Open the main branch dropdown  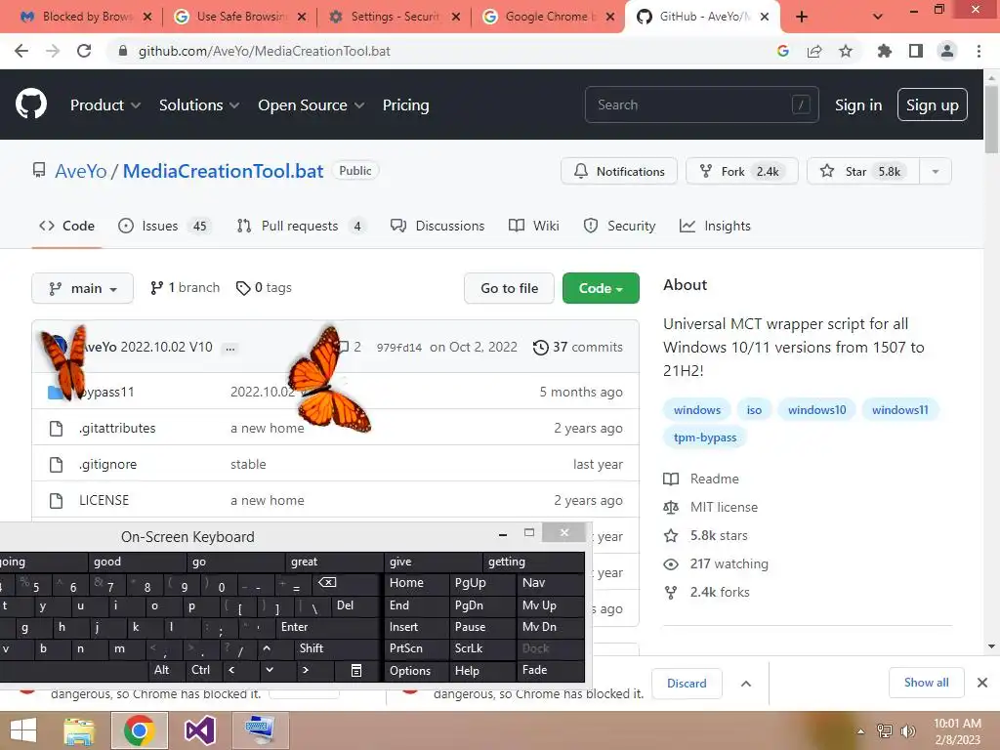point(82,288)
